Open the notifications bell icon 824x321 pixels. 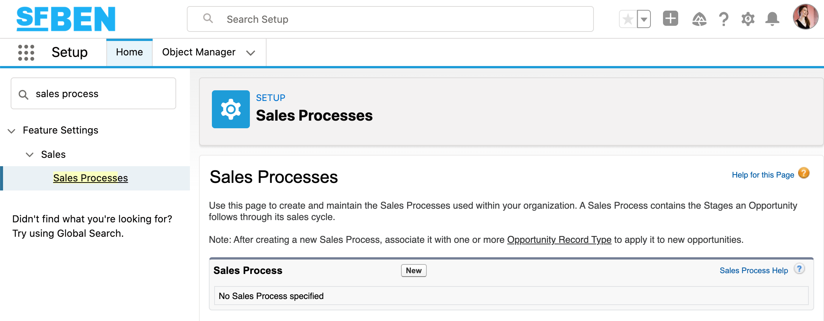click(x=772, y=18)
